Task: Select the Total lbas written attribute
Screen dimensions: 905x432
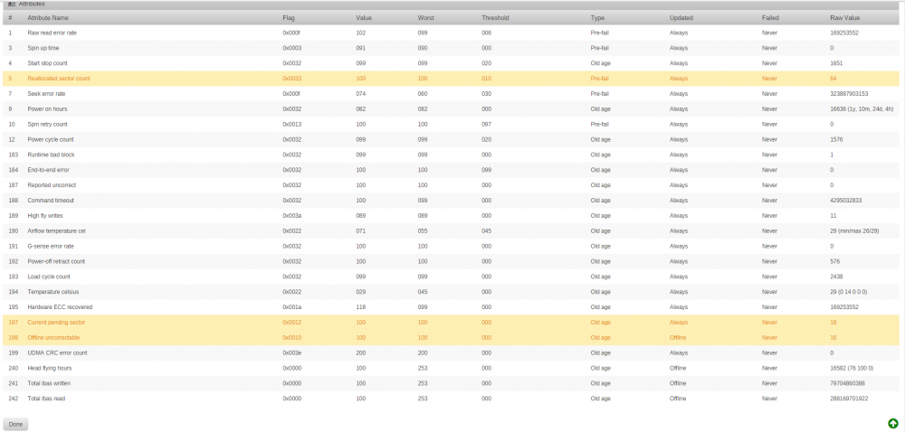Action: click(49, 383)
